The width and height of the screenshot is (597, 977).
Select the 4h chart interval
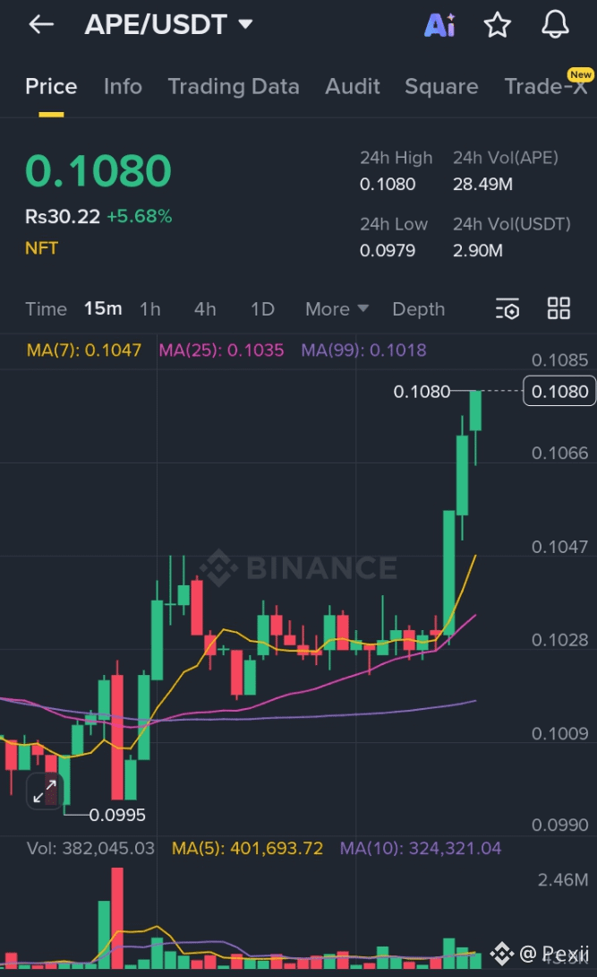pyautogui.click(x=205, y=309)
